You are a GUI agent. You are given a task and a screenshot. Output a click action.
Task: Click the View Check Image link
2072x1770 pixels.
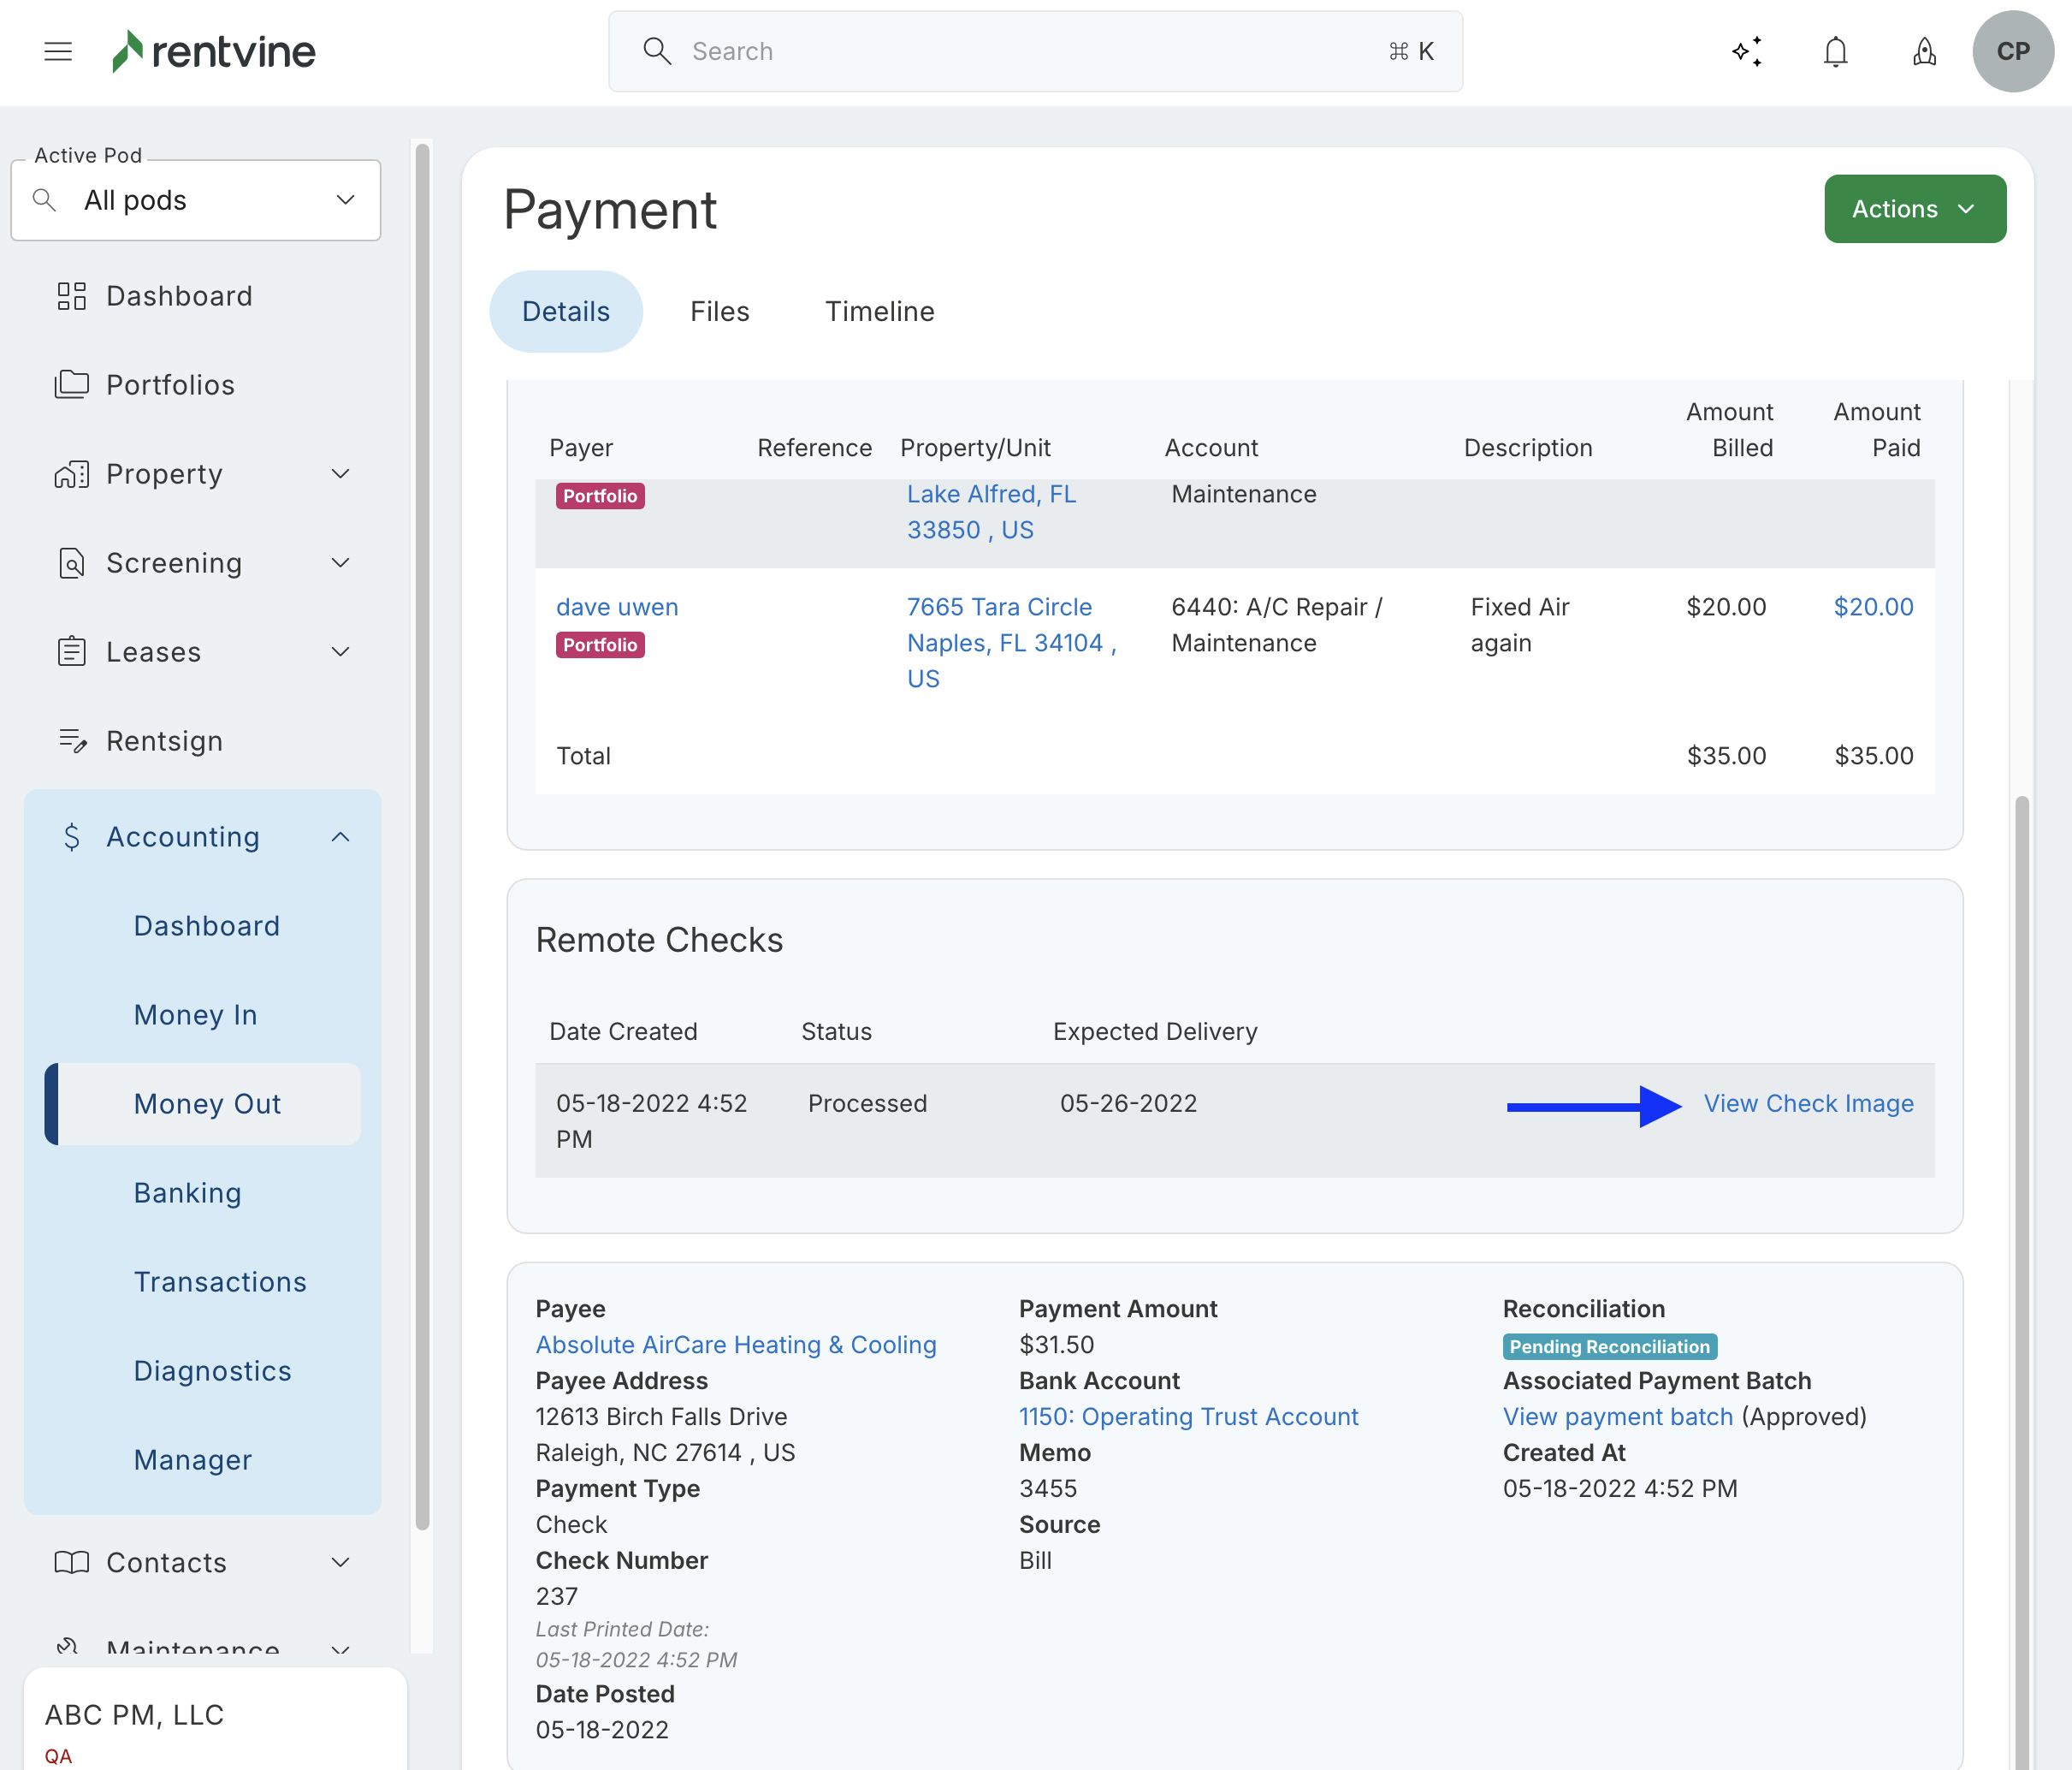pos(1808,1103)
